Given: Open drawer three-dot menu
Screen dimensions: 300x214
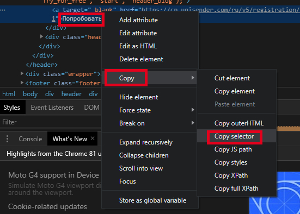Looking at the screenshot, I should (7, 139).
